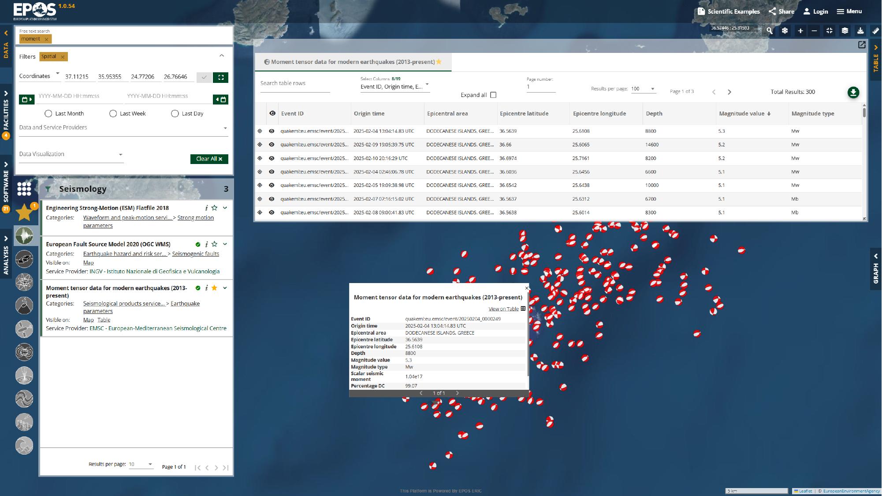Click the next page arrow in popup pagination

458,393
